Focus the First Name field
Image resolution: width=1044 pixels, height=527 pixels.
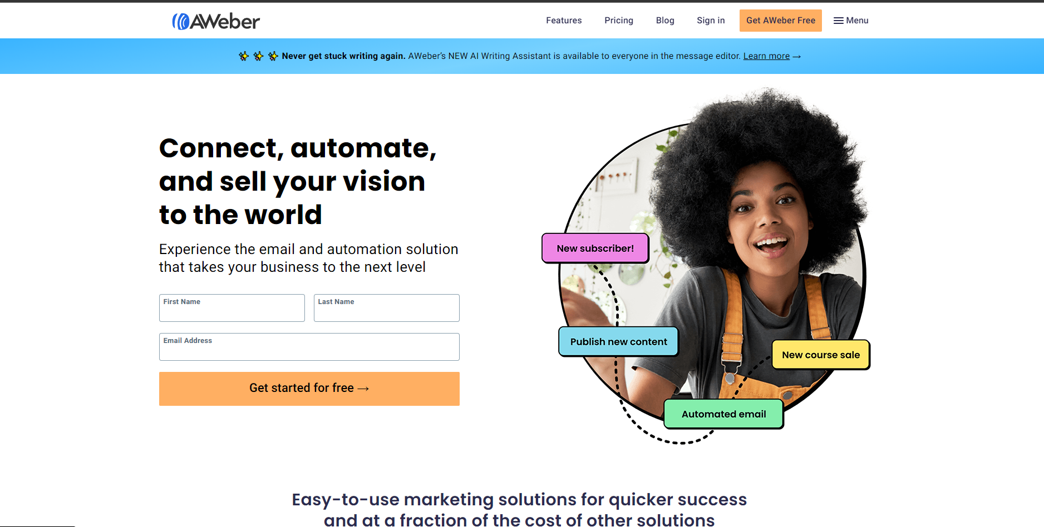(232, 308)
